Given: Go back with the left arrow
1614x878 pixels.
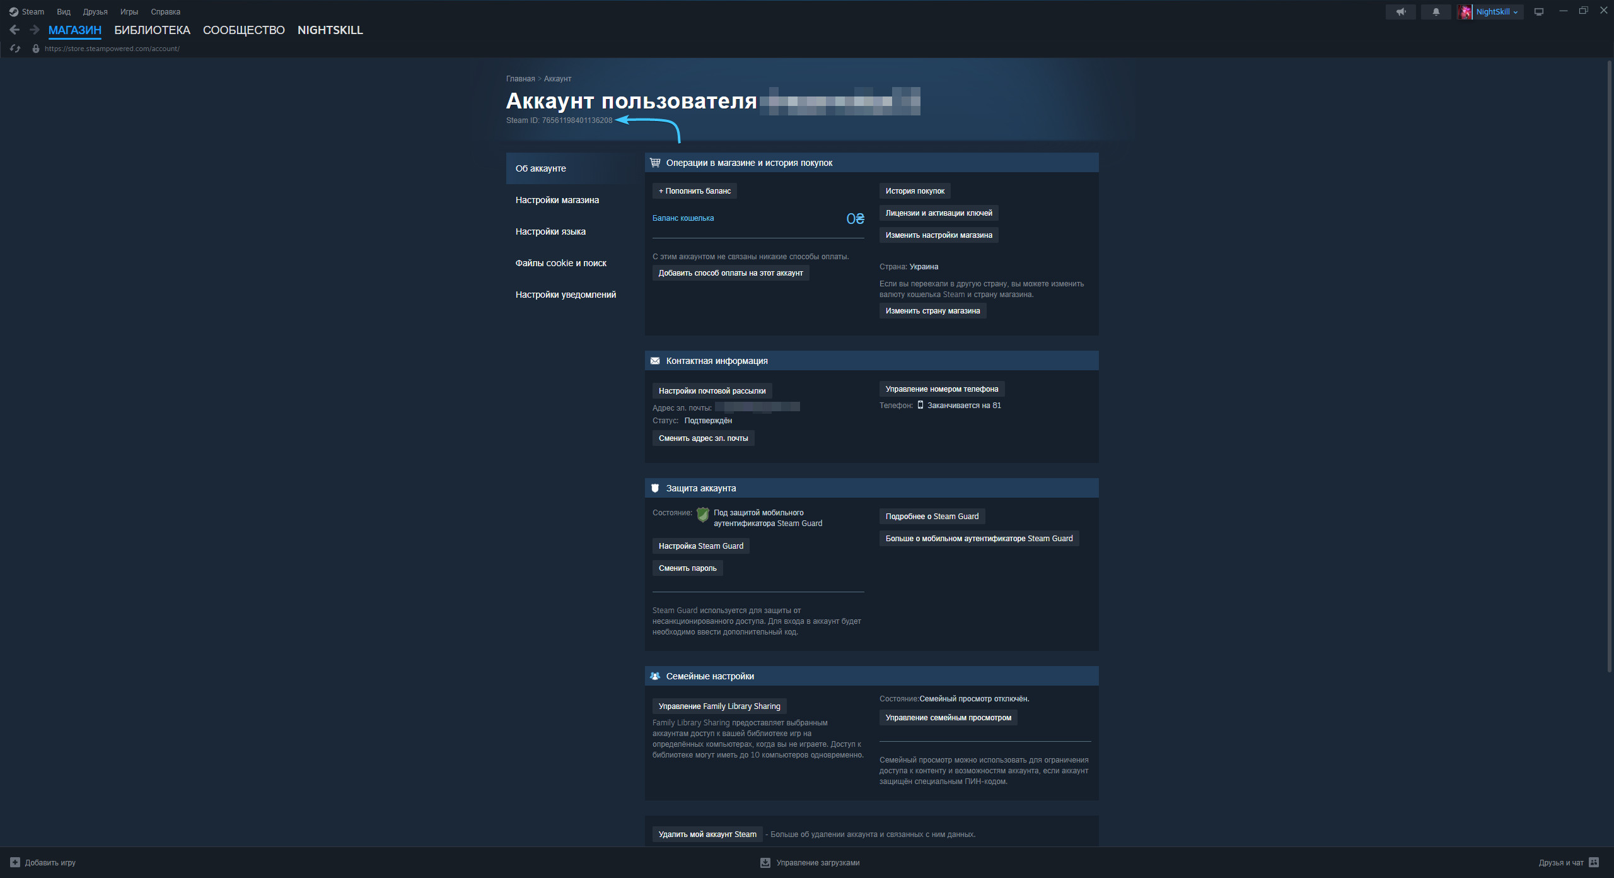Looking at the screenshot, I should [x=15, y=30].
